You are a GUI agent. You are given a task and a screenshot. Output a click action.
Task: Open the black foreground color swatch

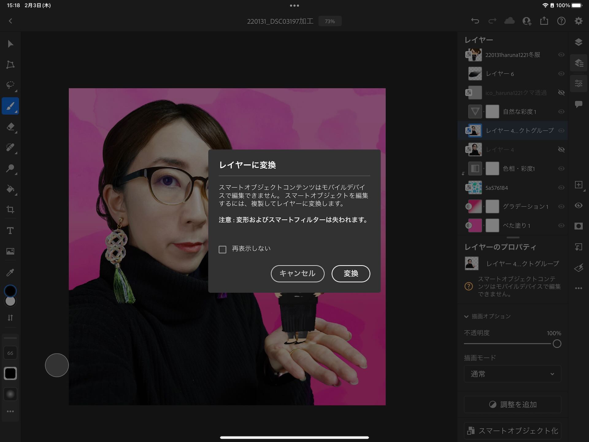10,291
